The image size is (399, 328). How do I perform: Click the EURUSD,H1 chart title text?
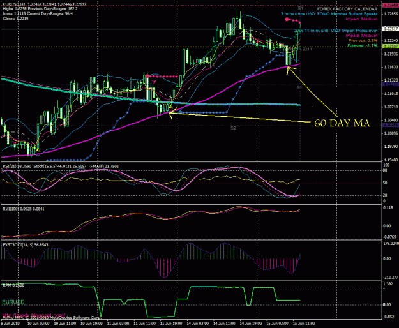tap(45, 4)
